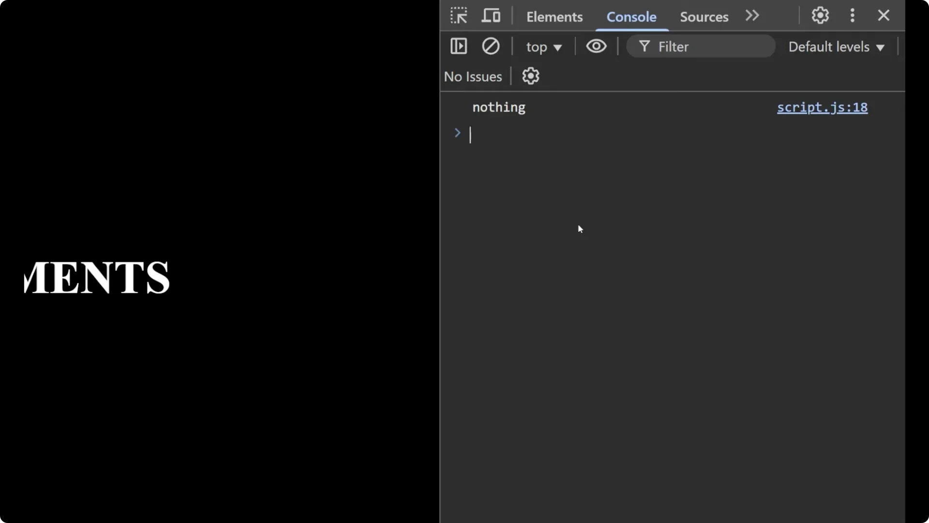The image size is (929, 523).
Task: Open the Default levels dropdown
Action: point(837,46)
